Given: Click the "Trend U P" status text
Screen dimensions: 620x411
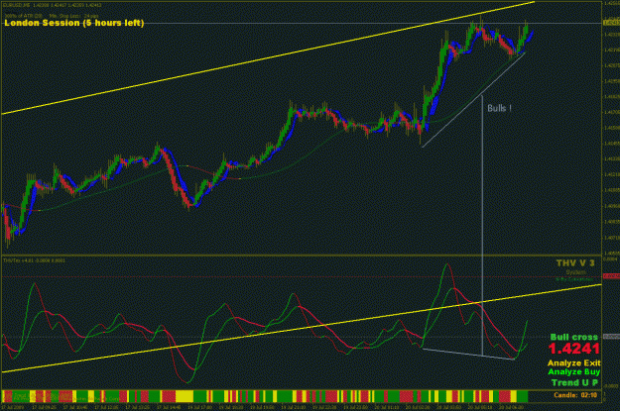Looking at the screenshot, I should (x=574, y=382).
